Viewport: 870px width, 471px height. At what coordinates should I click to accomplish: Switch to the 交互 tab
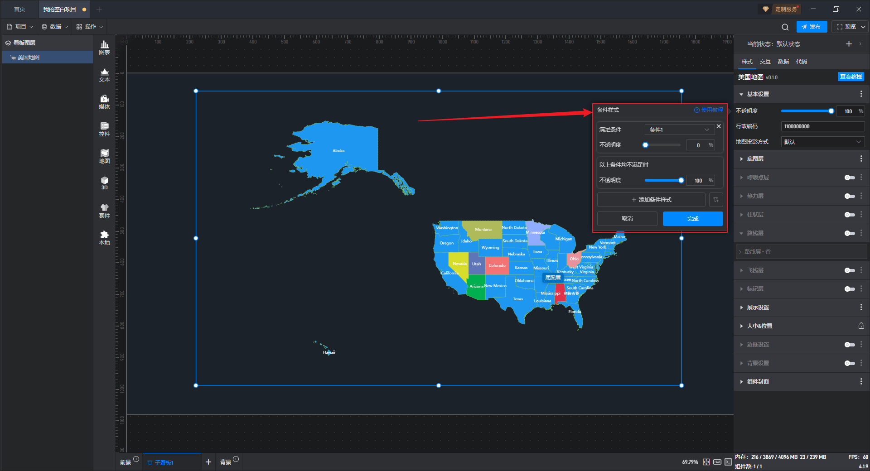[765, 62]
